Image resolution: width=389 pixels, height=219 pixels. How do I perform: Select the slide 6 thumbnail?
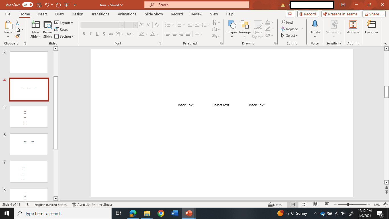[29, 144]
